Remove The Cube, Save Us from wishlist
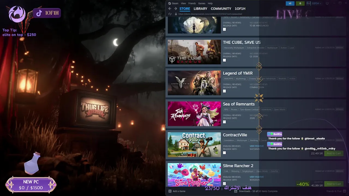Viewport: 349px width, 196px height. pos(339,48)
